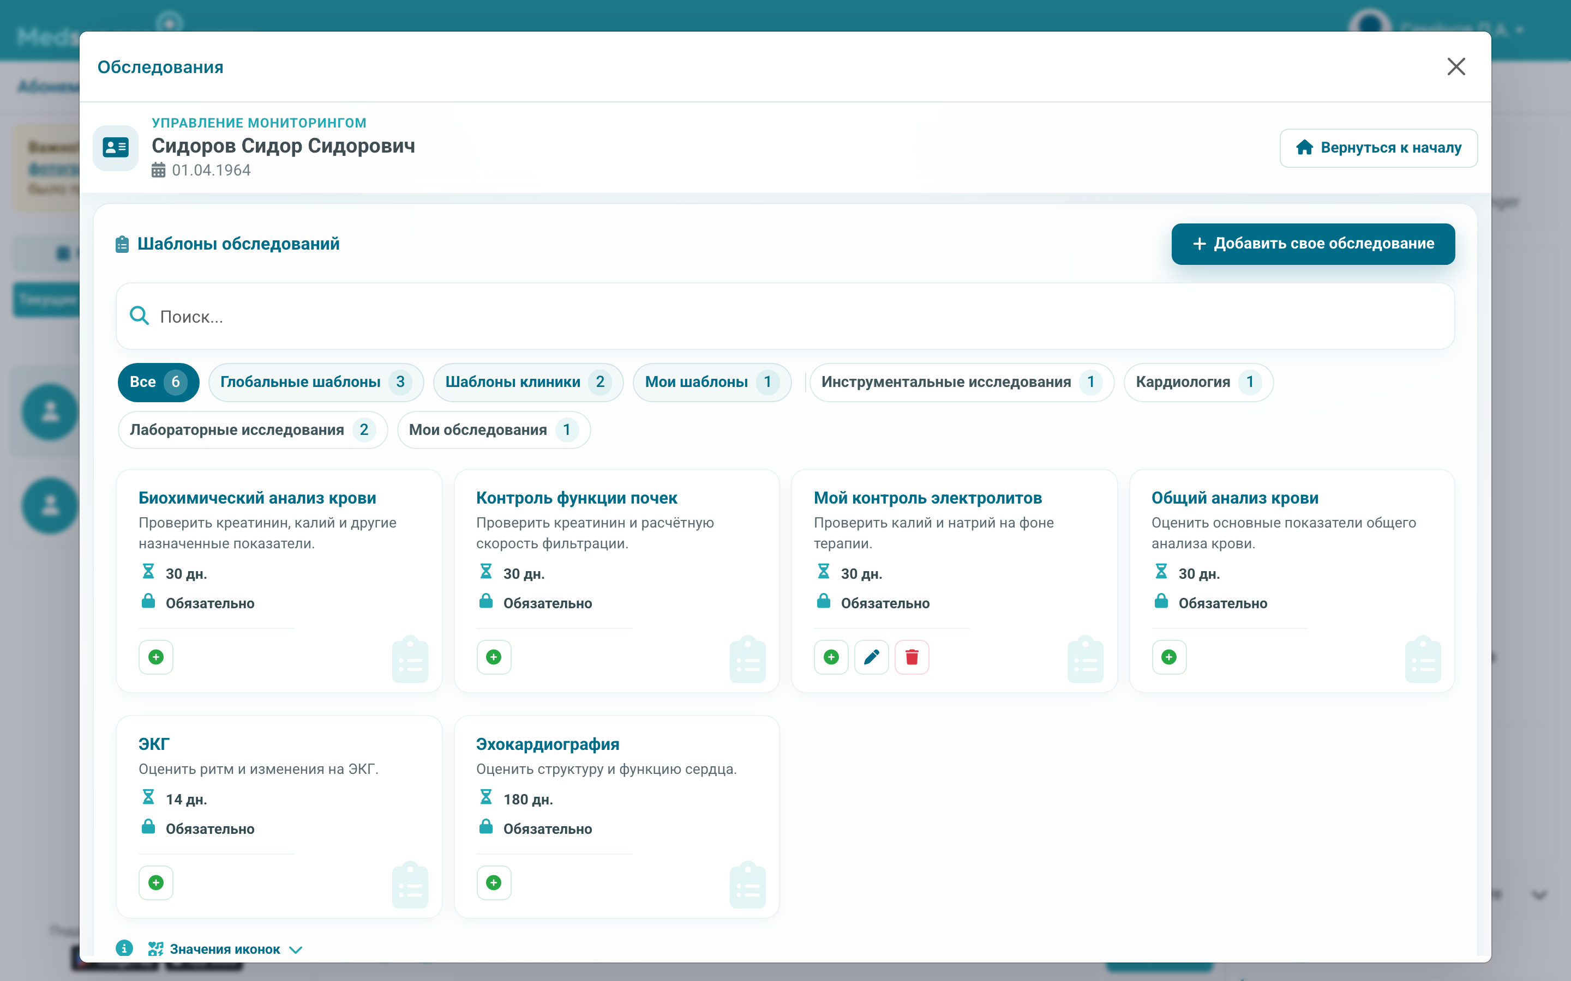Close the Обследования dialog
Viewport: 1571px width, 981px height.
[1456, 66]
